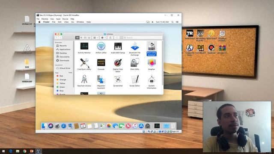Viewport: 274px width, 154px height.
Task: Open iTunes from the Dock
Action: (134, 126)
